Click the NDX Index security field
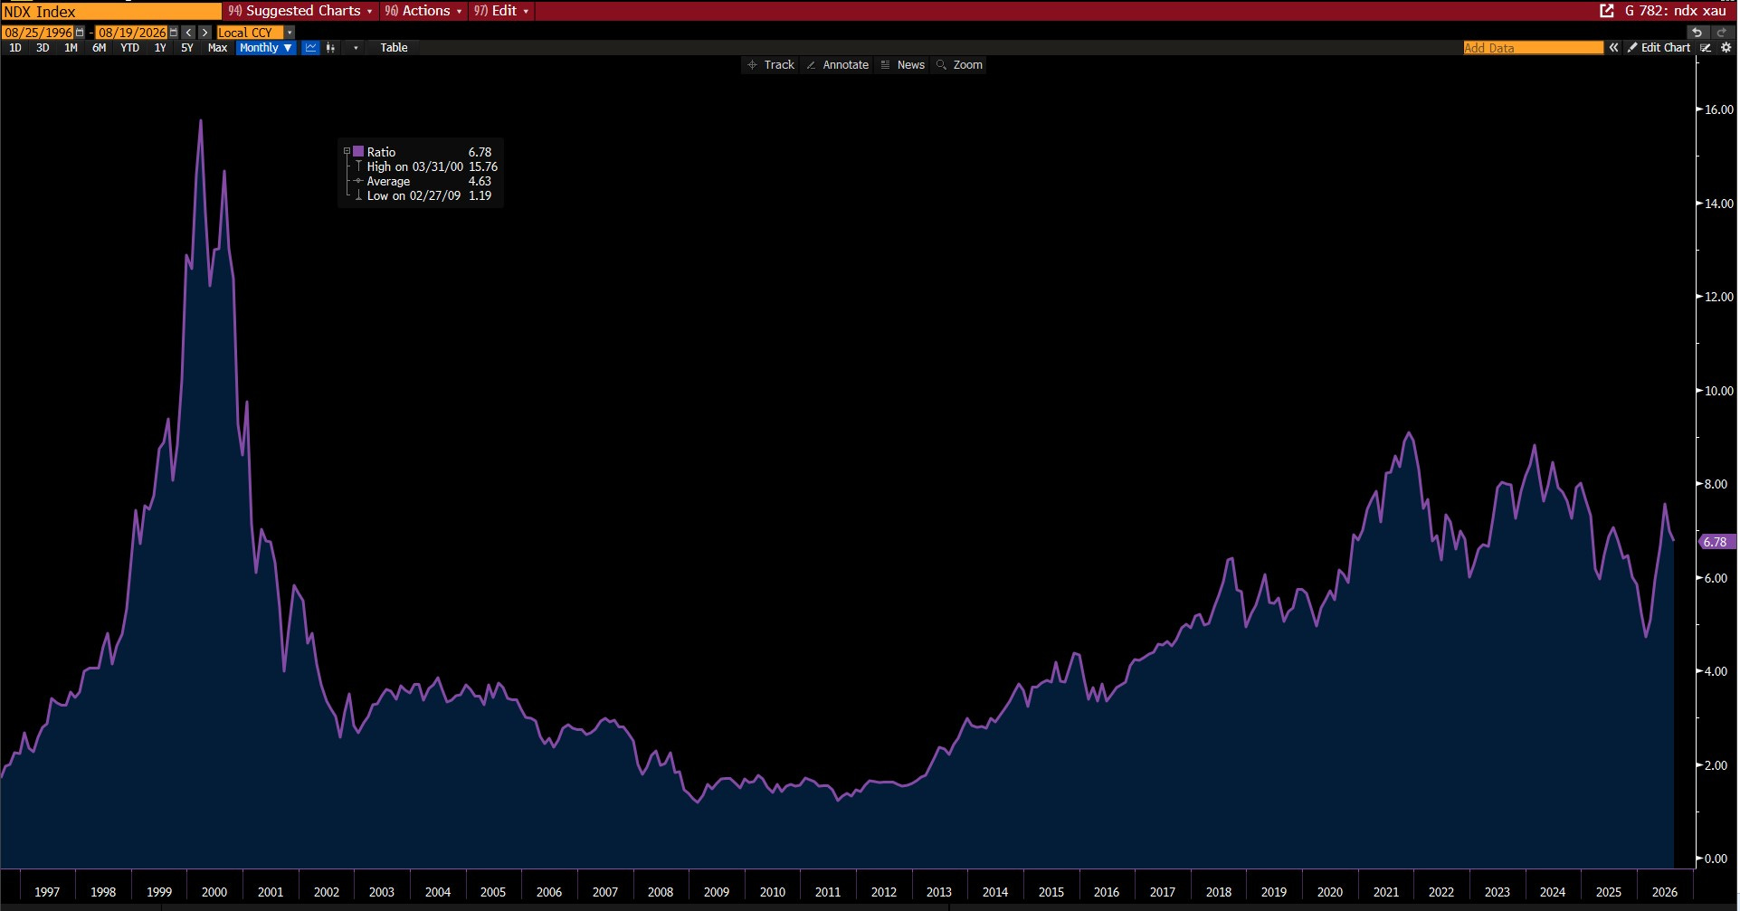Image resolution: width=1740 pixels, height=911 pixels. (110, 11)
